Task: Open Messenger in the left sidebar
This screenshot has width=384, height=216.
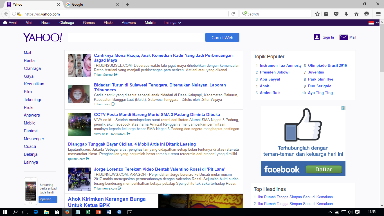Action: 34,139
